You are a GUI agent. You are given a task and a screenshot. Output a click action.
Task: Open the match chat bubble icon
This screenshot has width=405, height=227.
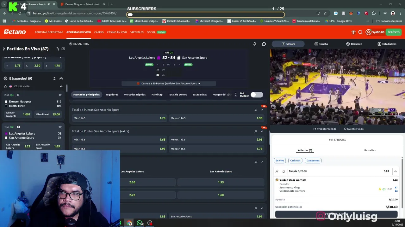click(x=264, y=44)
